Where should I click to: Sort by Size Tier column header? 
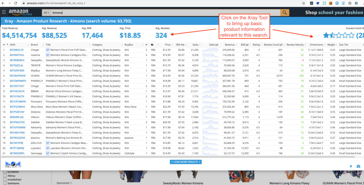[x=344, y=45]
